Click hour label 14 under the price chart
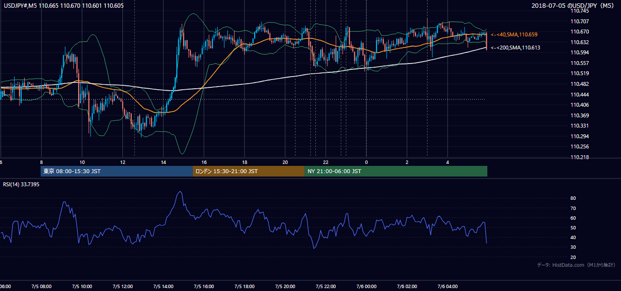 (x=163, y=162)
